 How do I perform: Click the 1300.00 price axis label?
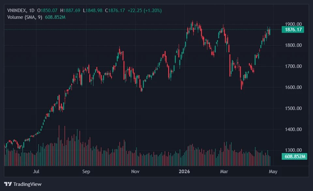(293, 150)
